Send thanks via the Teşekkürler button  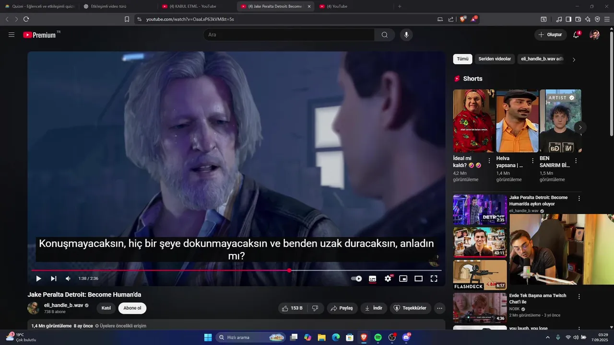(x=411, y=308)
